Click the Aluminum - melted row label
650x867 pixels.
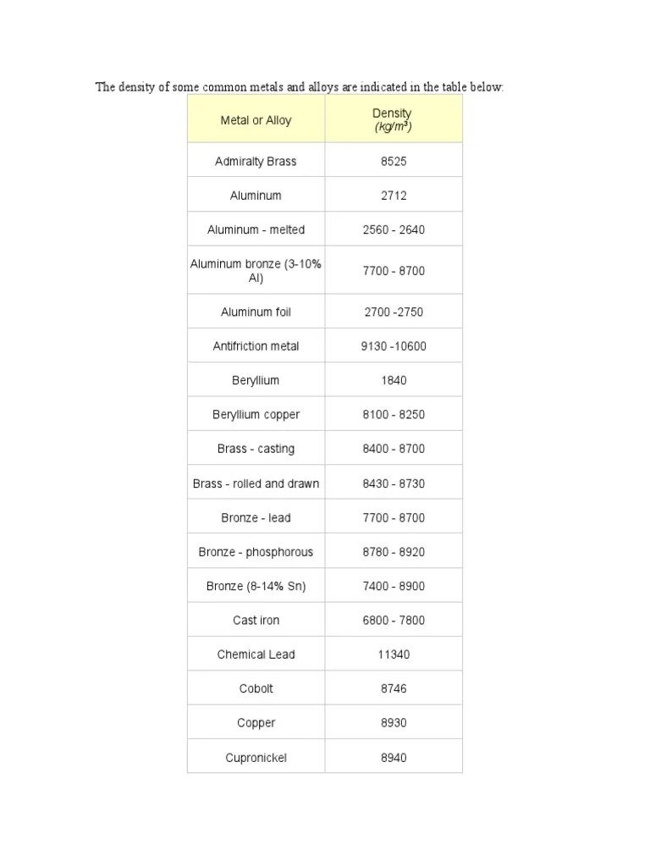pyautogui.click(x=256, y=229)
